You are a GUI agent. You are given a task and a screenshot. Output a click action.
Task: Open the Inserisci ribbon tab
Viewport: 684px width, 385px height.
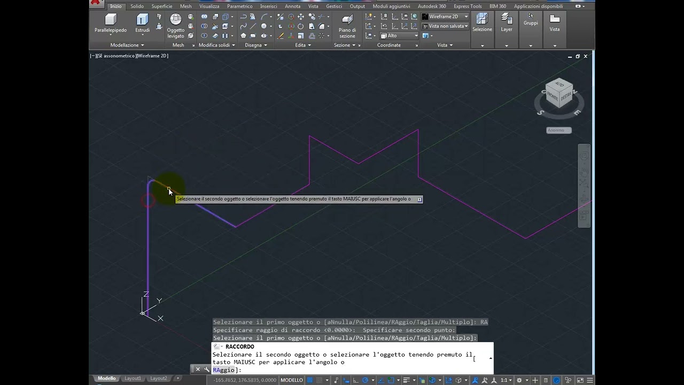(268, 6)
